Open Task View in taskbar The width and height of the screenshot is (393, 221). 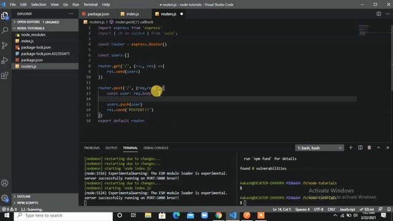point(133,215)
